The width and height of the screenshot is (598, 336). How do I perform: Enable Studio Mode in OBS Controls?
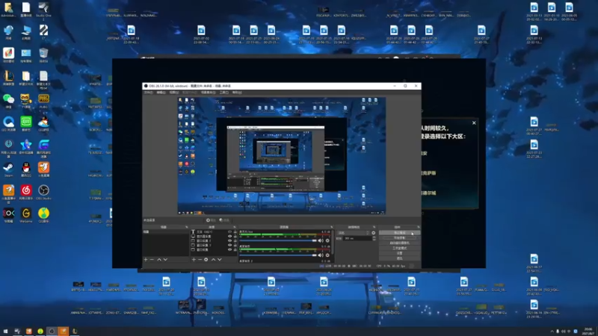coord(399,248)
